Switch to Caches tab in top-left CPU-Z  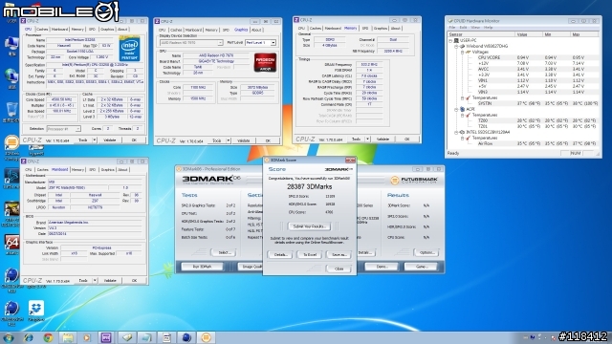pos(42,30)
